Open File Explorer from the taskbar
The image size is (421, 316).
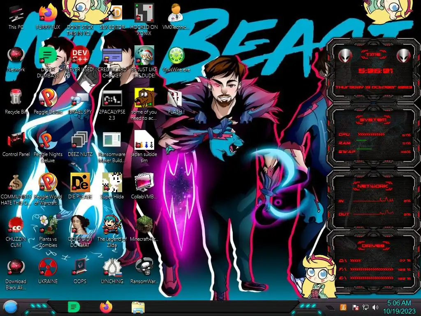(x=138, y=307)
